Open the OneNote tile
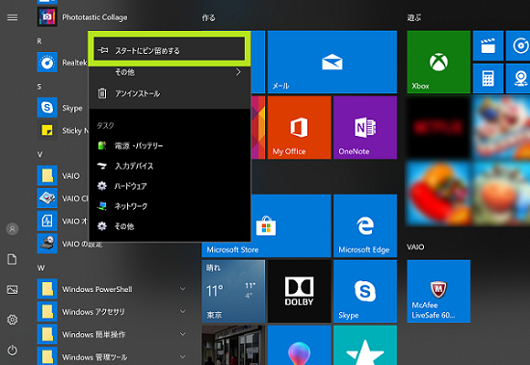The height and width of the screenshot is (365, 530). pos(365,127)
